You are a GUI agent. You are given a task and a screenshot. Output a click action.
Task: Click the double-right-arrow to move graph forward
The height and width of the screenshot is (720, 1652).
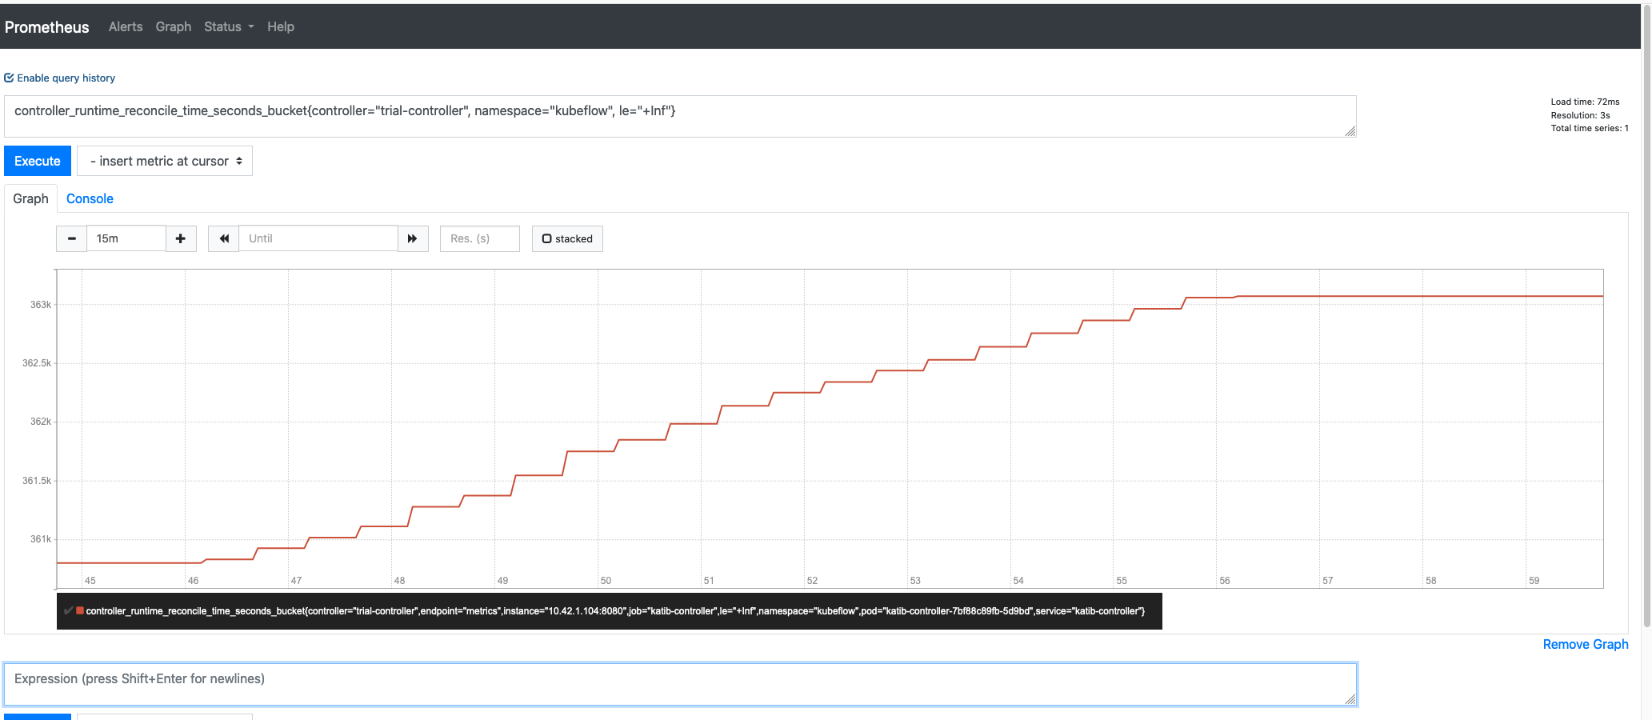click(x=413, y=238)
